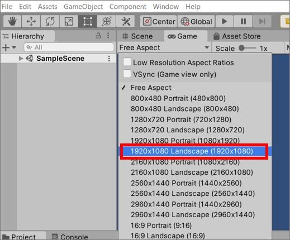The width and height of the screenshot is (290, 240).
Task: Switch to the Hierarchy tab
Action: (27, 36)
